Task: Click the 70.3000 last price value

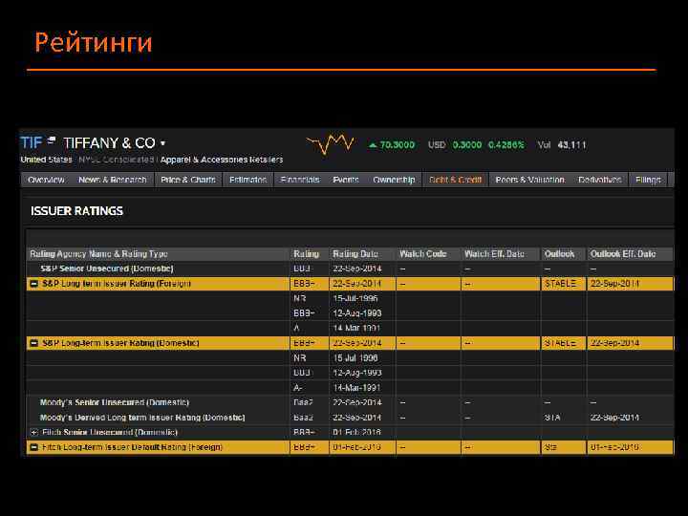Action: [398, 145]
